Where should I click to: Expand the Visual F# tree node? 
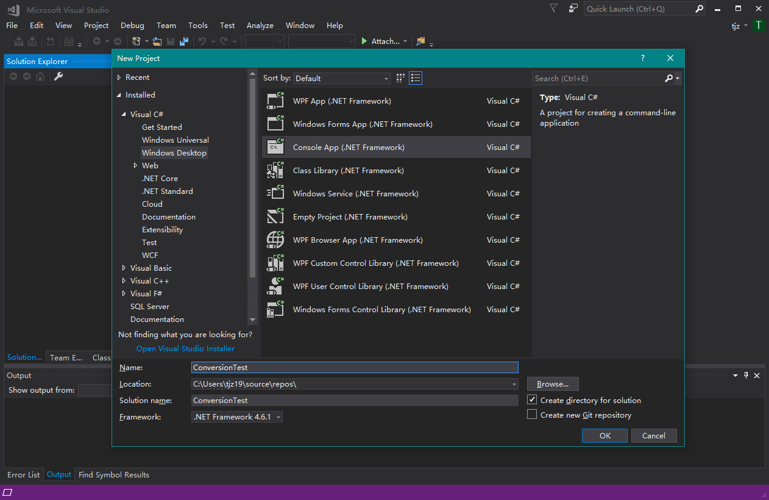(x=124, y=294)
